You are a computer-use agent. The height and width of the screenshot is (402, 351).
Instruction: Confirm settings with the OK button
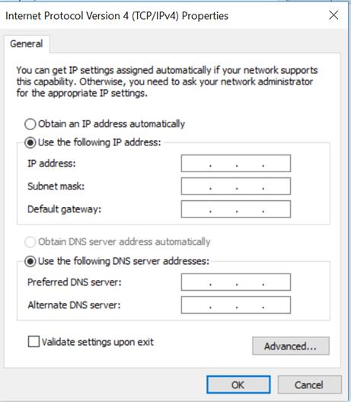(238, 384)
